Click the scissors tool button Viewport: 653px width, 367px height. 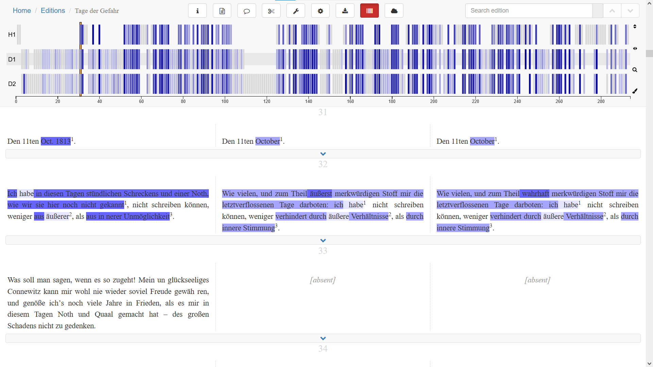pyautogui.click(x=271, y=11)
